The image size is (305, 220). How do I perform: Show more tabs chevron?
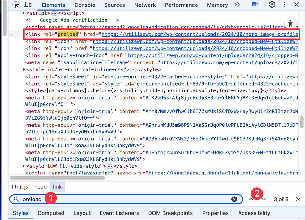click(x=237, y=5)
